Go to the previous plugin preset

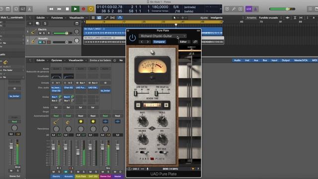[x=142, y=42]
